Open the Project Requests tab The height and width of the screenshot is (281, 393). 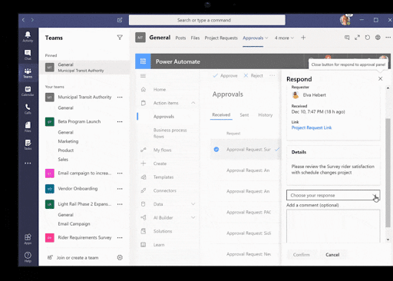tap(221, 38)
